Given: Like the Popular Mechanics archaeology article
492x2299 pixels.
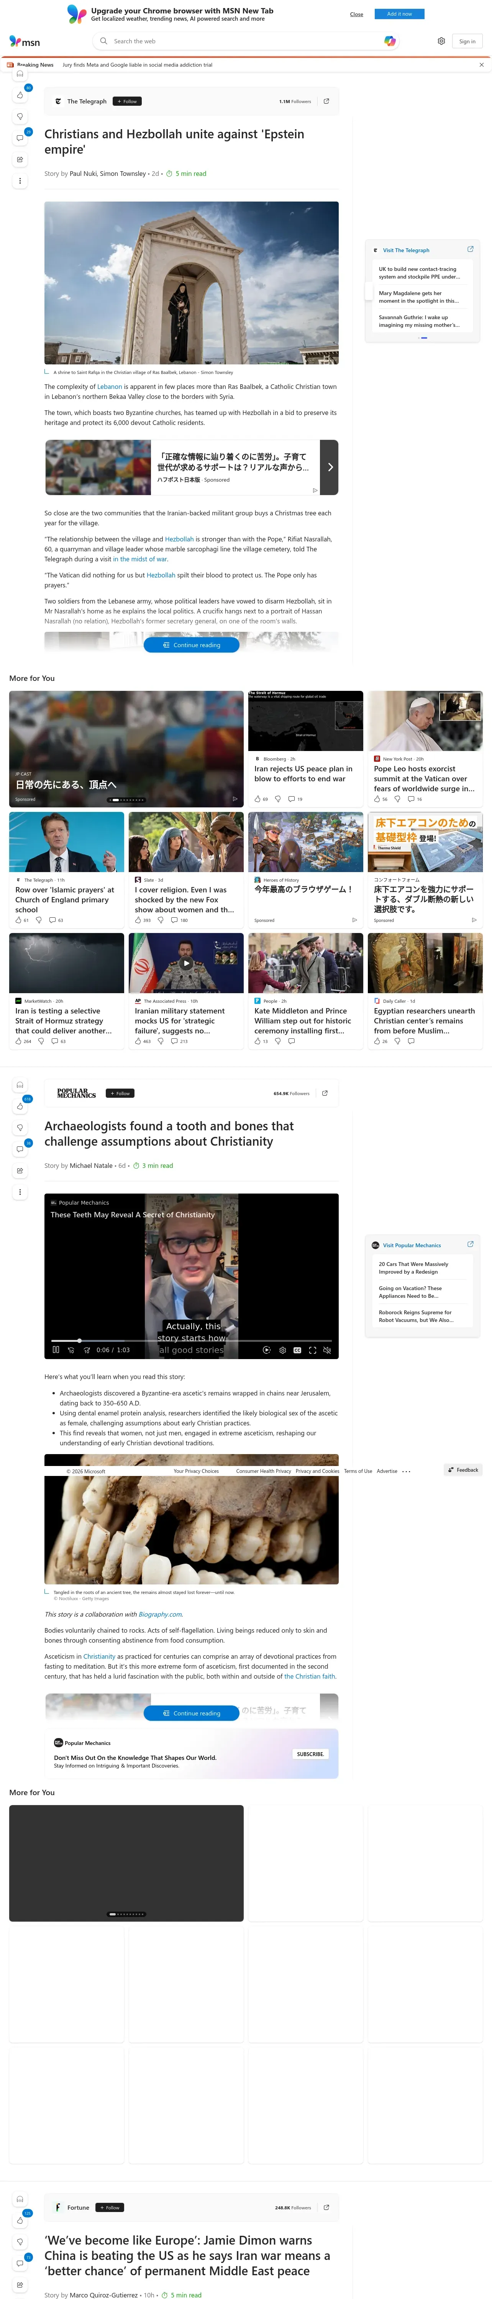Looking at the screenshot, I should click(20, 1106).
